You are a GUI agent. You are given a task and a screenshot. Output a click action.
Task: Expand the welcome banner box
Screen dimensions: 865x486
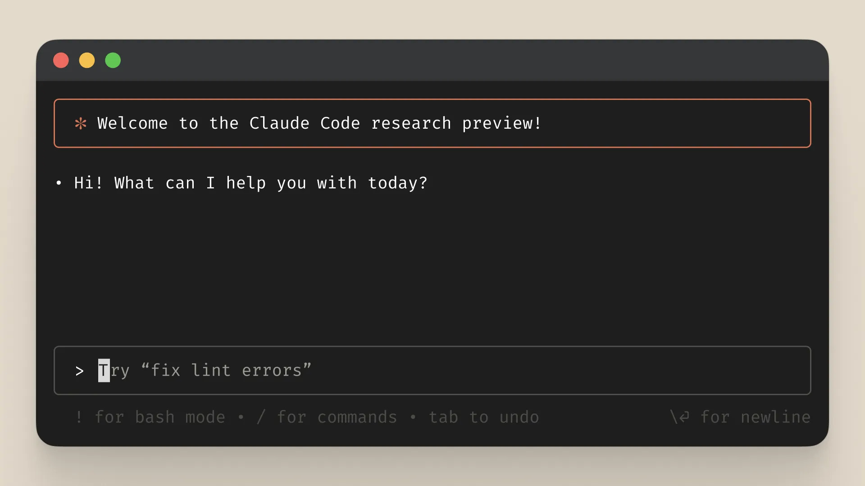432,123
